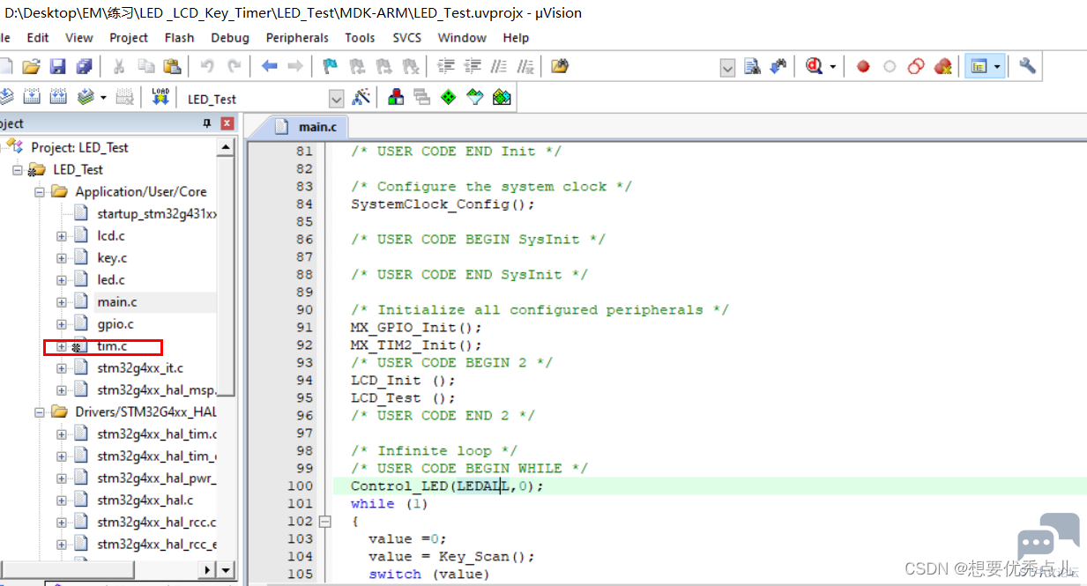Click the Redo arrow icon

(234, 66)
